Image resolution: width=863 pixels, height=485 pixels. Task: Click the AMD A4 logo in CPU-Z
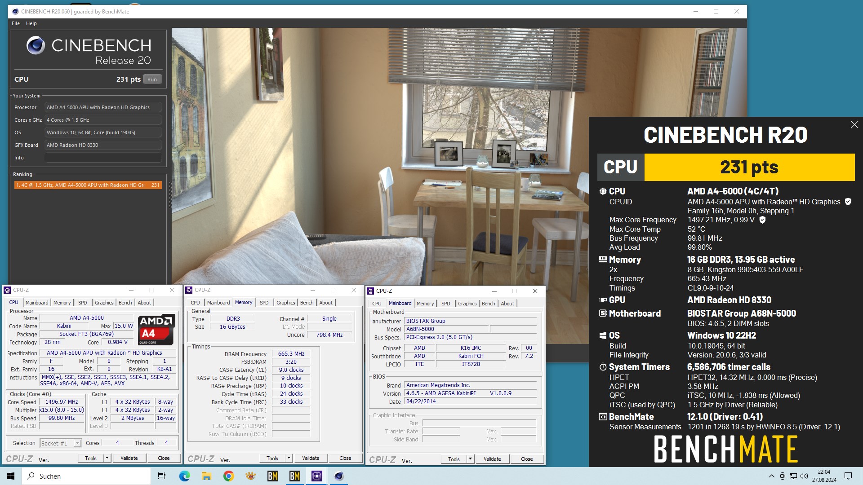(156, 330)
